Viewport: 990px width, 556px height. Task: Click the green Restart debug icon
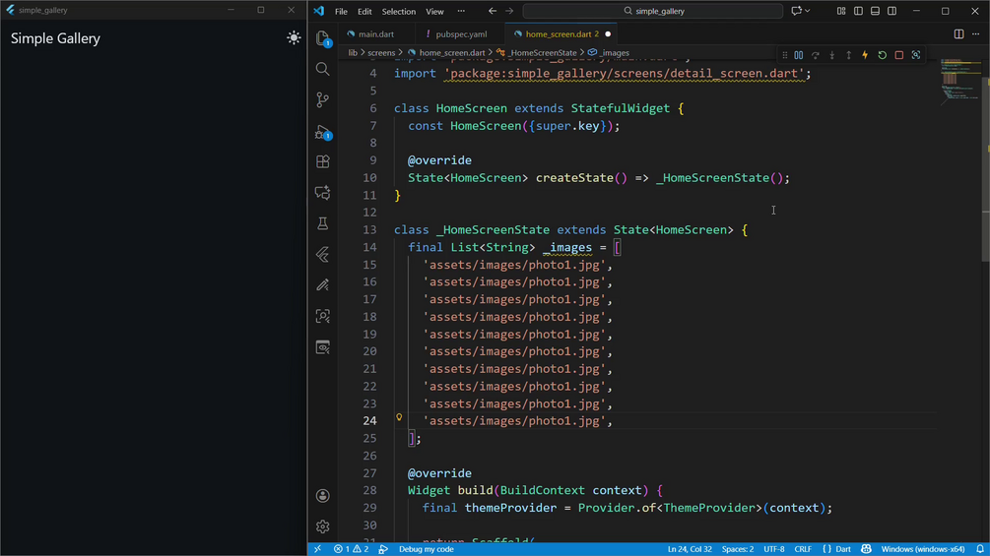point(882,55)
